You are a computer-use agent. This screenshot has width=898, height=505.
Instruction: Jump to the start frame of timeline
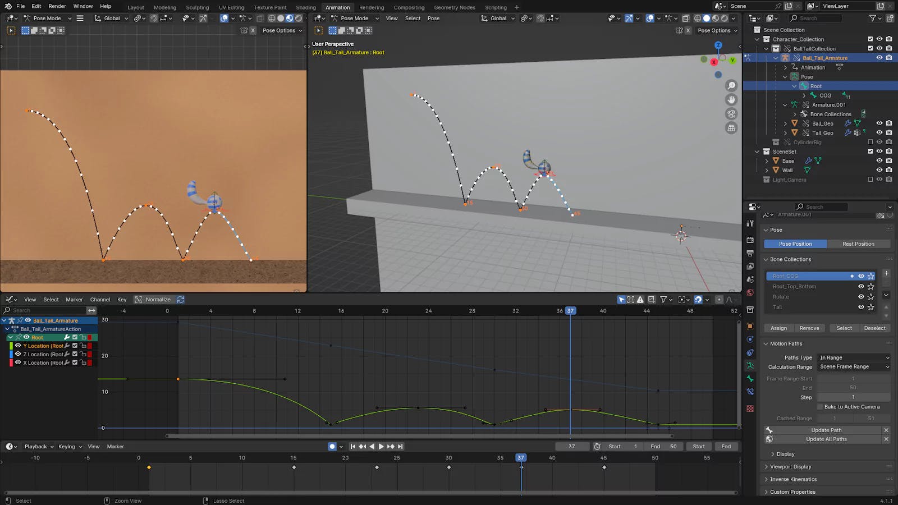coord(353,447)
